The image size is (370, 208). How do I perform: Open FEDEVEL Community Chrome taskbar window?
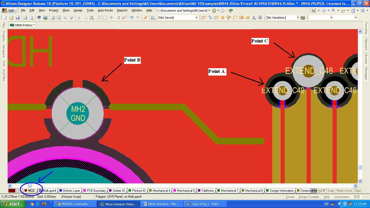click(74, 204)
